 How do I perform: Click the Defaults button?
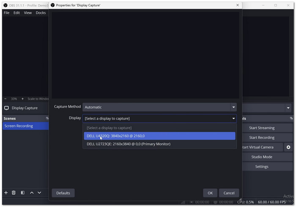pyautogui.click(x=63, y=193)
